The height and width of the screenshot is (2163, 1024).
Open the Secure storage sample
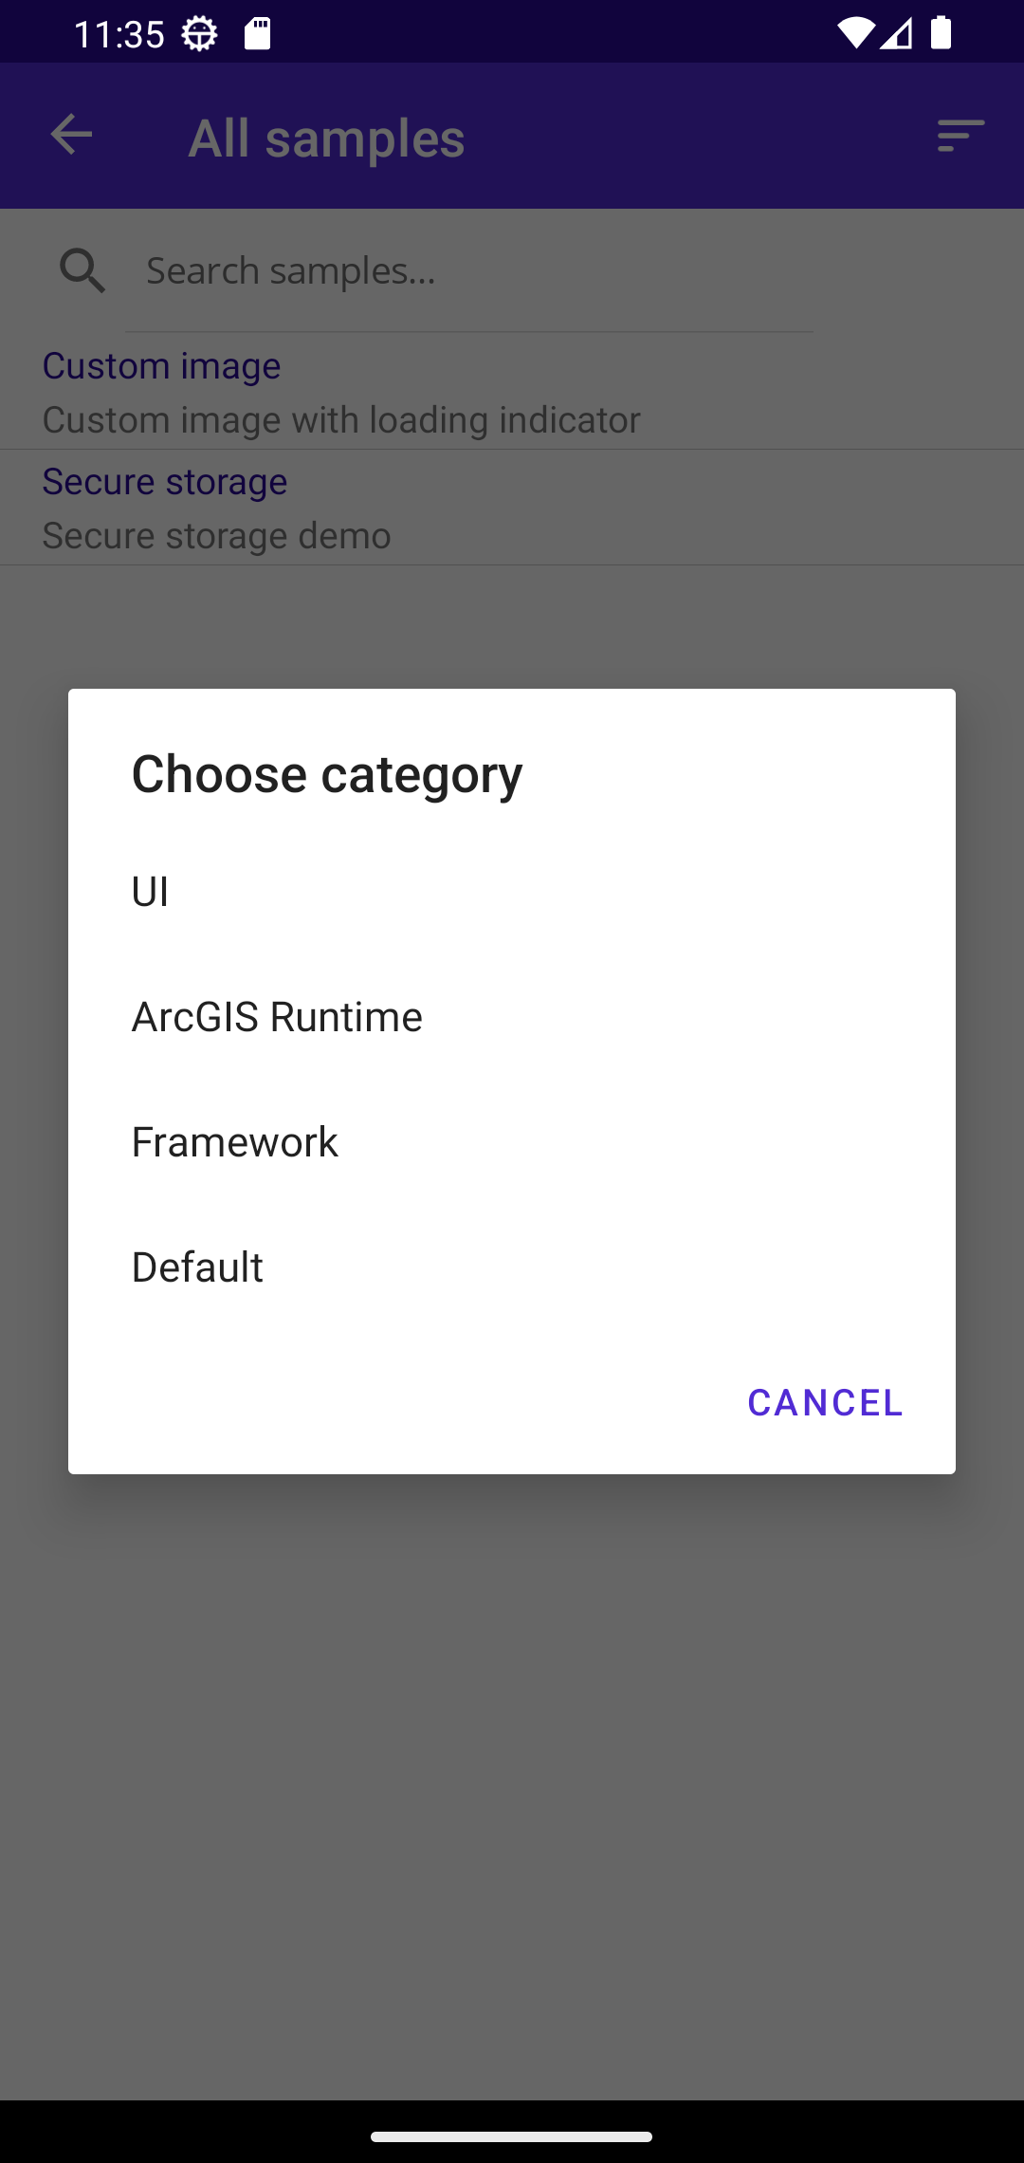tap(512, 508)
